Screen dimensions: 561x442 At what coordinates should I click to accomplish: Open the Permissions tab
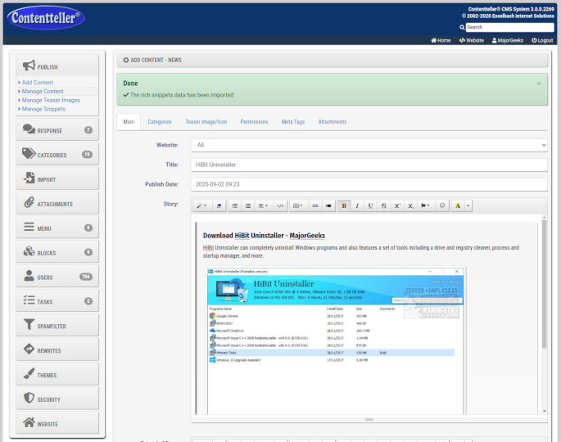(254, 122)
